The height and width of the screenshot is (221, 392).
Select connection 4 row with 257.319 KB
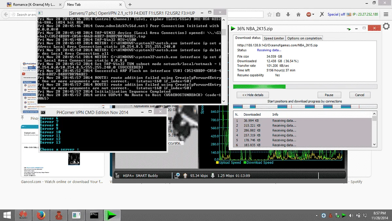coord(303,135)
